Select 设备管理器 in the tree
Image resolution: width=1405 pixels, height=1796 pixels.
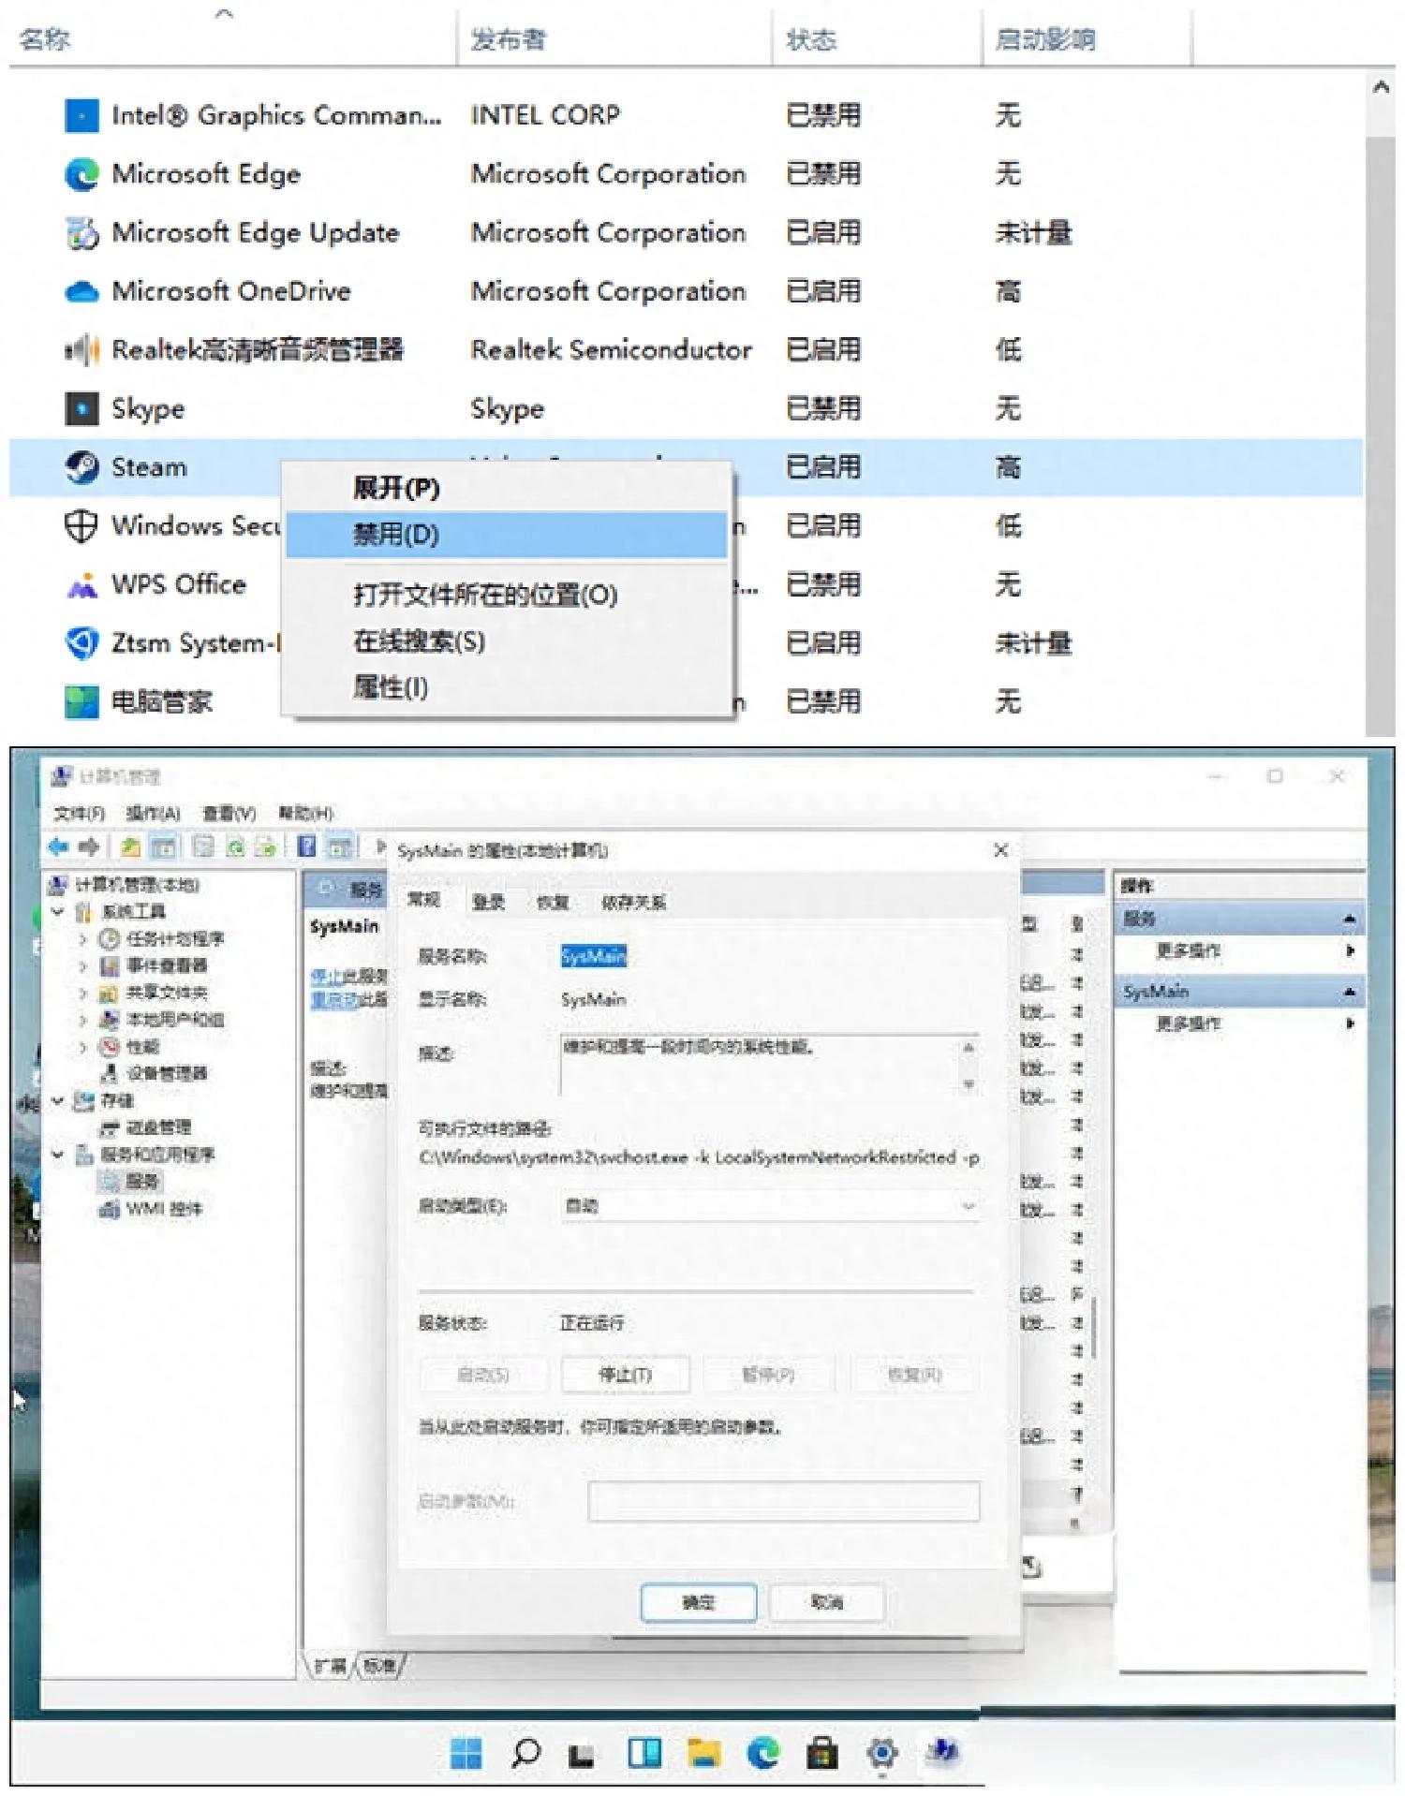click(167, 1073)
